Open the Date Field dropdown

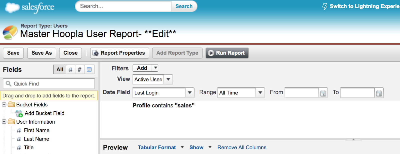click(190, 93)
